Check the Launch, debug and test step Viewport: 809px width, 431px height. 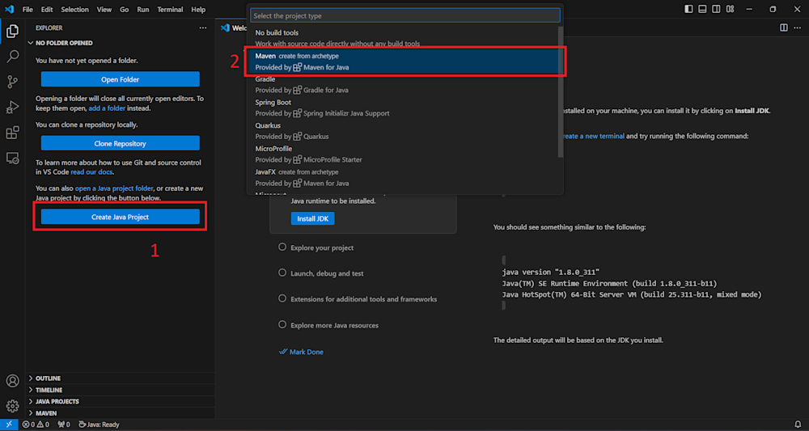tap(282, 273)
